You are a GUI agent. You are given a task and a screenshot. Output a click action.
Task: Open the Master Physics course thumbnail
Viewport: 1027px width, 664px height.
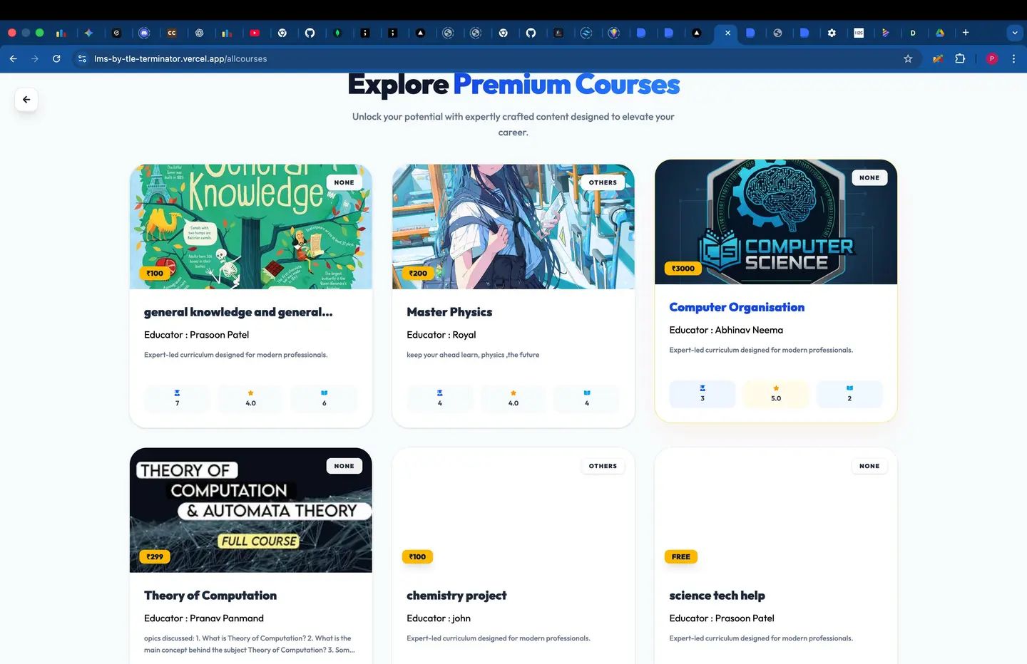[513, 227]
